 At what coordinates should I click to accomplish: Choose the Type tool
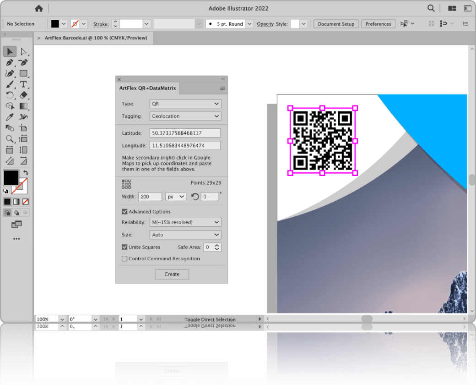(x=24, y=84)
